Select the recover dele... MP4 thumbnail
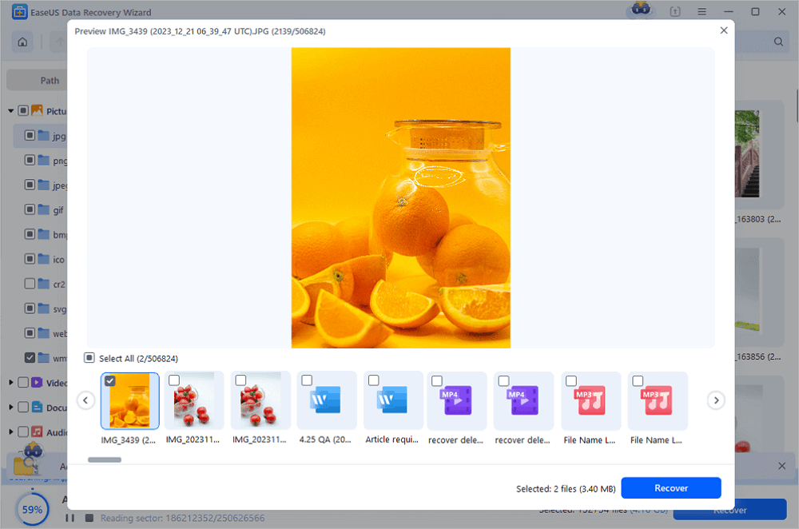Image resolution: width=799 pixels, height=529 pixels. pos(456,401)
